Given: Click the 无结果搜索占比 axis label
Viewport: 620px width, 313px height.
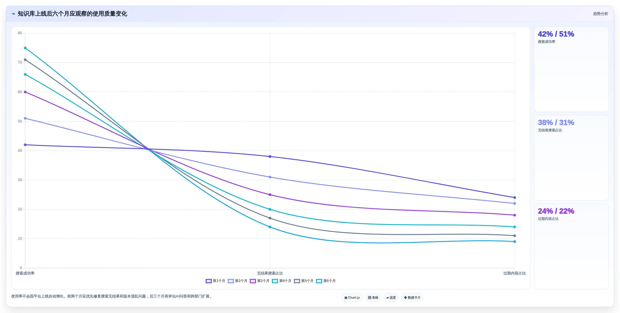Looking at the screenshot, I should point(270,273).
